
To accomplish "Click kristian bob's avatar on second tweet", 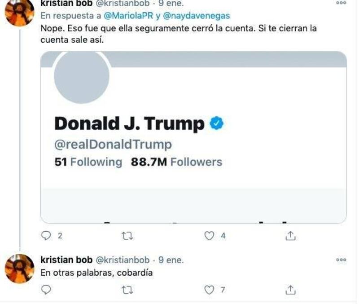I will (19, 268).
